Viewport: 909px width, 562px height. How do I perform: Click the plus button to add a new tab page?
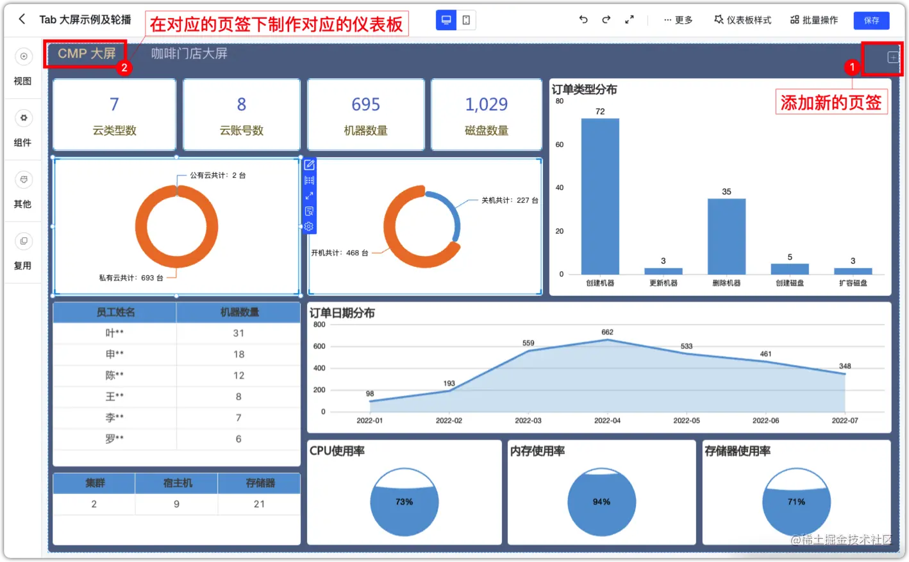(x=892, y=57)
